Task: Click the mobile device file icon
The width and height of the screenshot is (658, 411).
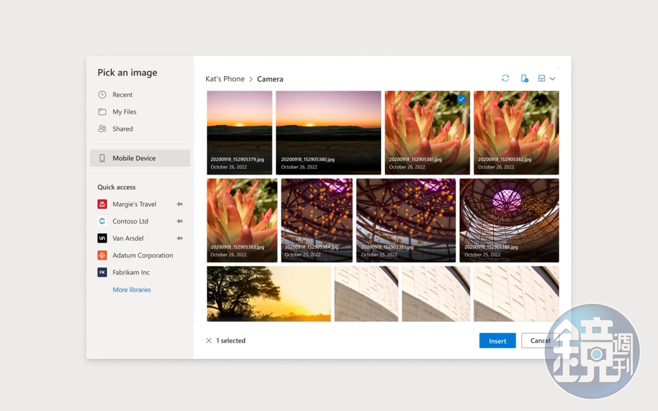Action: click(524, 78)
